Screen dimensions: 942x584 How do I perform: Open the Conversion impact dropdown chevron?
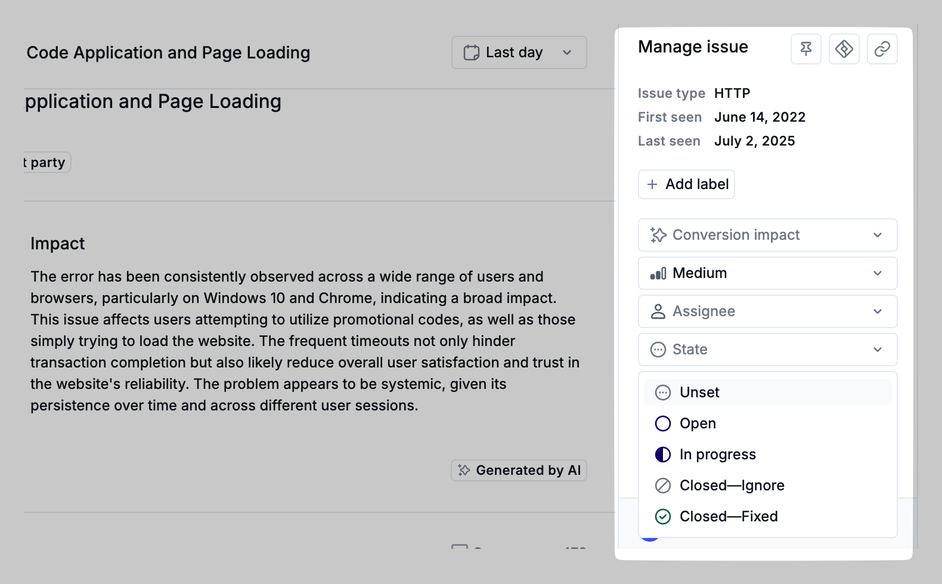tap(877, 235)
